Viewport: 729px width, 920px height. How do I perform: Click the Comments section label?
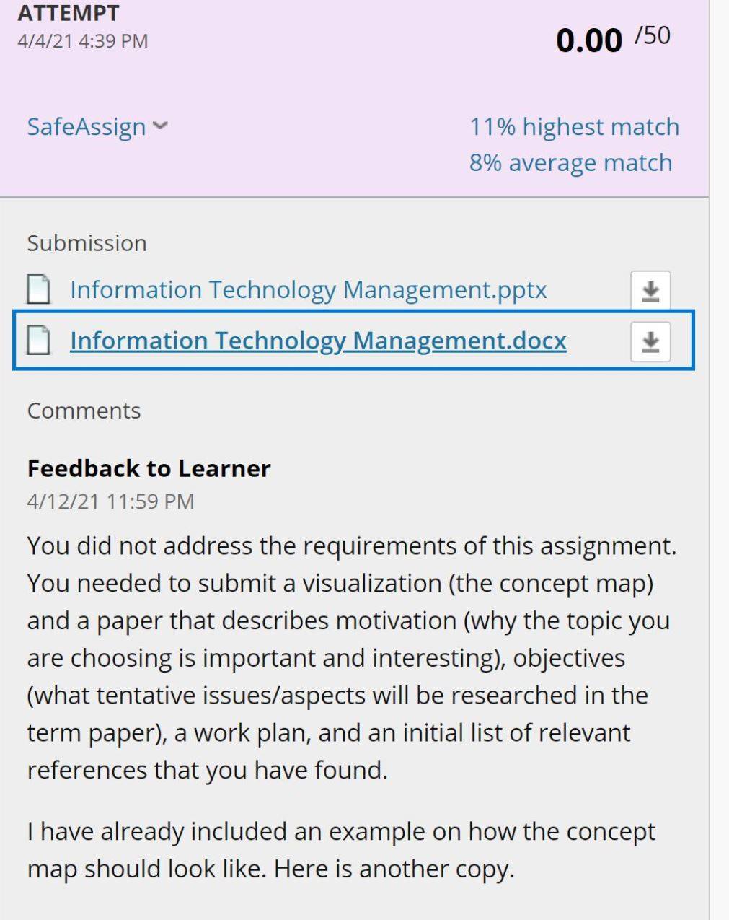pyautogui.click(x=84, y=411)
